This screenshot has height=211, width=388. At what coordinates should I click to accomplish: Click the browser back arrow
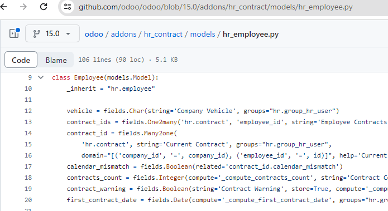3,7
